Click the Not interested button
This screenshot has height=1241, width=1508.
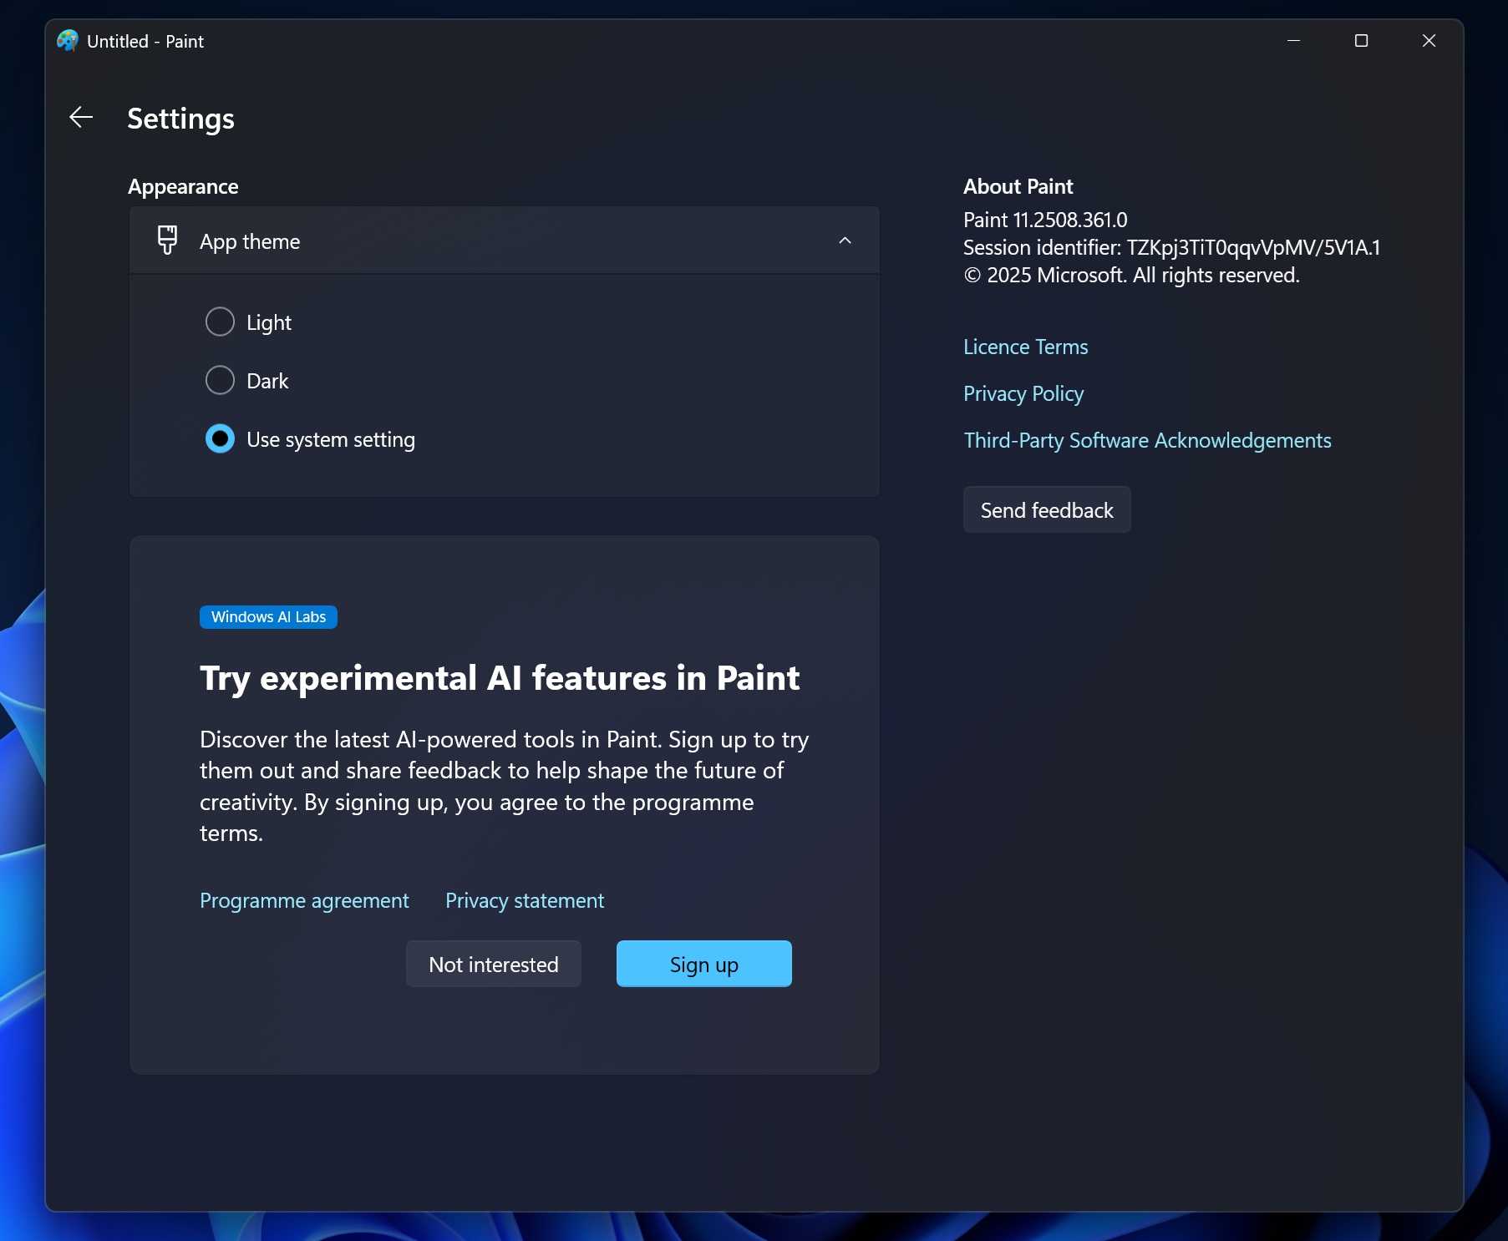[x=493, y=965]
